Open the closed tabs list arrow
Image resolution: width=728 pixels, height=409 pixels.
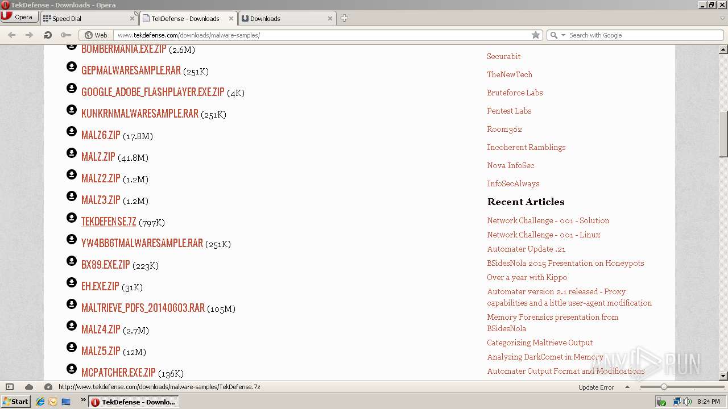pyautogui.click(x=723, y=18)
